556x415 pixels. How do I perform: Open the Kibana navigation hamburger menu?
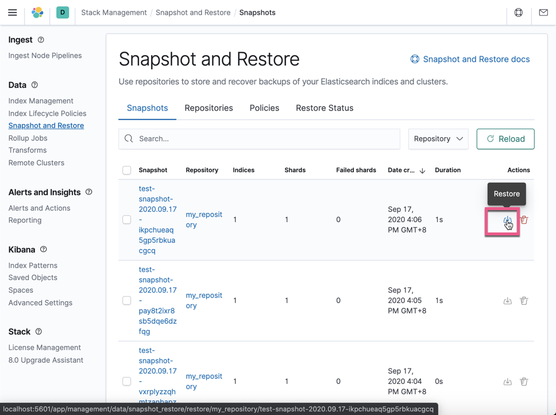(x=12, y=12)
